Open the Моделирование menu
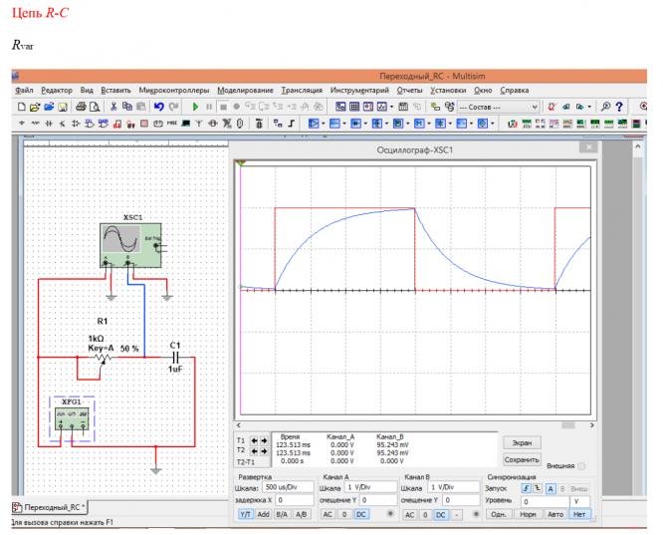The image size is (663, 535). click(x=244, y=90)
